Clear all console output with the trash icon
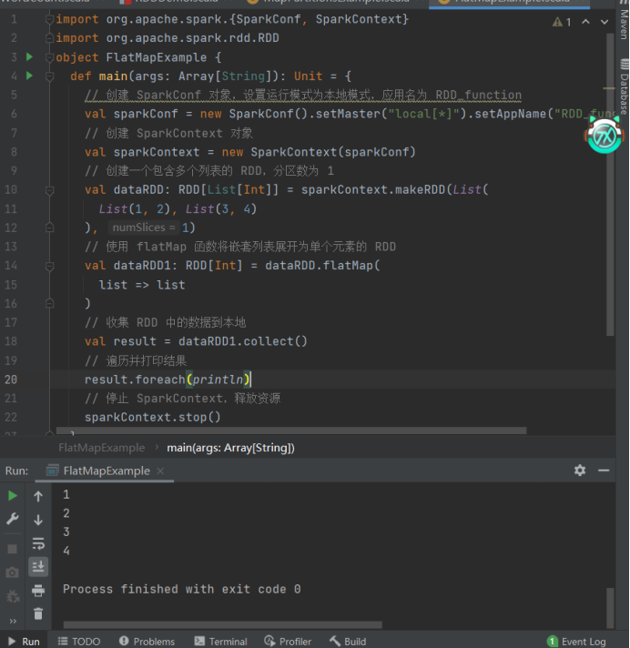The width and height of the screenshot is (630, 648). [x=38, y=613]
